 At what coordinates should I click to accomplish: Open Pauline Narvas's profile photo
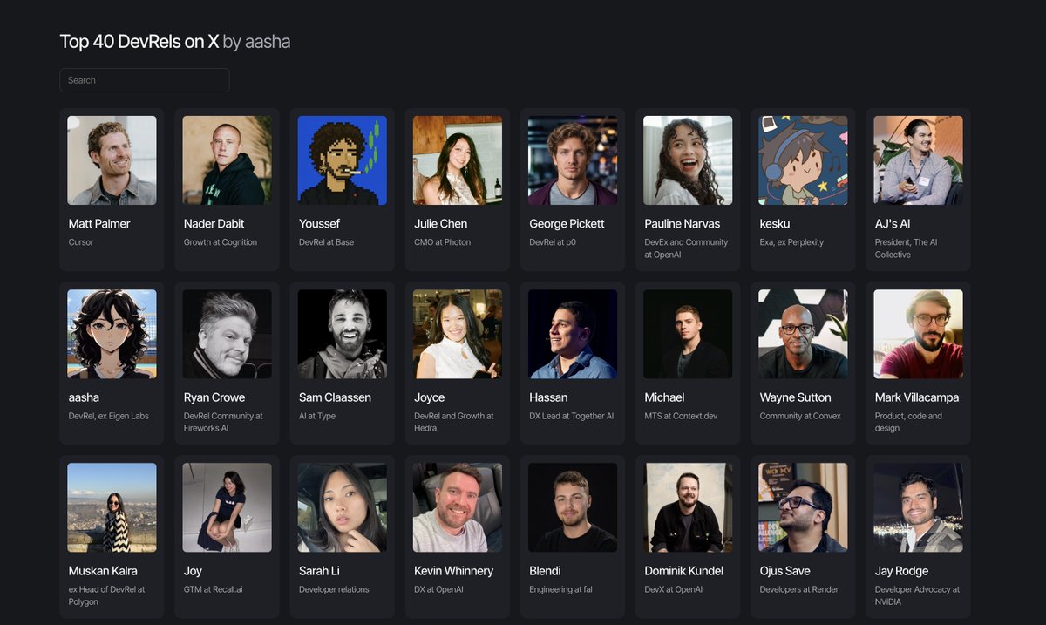(x=687, y=160)
